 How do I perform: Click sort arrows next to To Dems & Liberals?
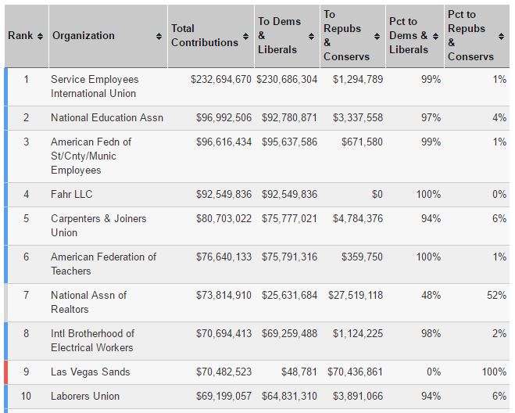pyautogui.click(x=311, y=36)
